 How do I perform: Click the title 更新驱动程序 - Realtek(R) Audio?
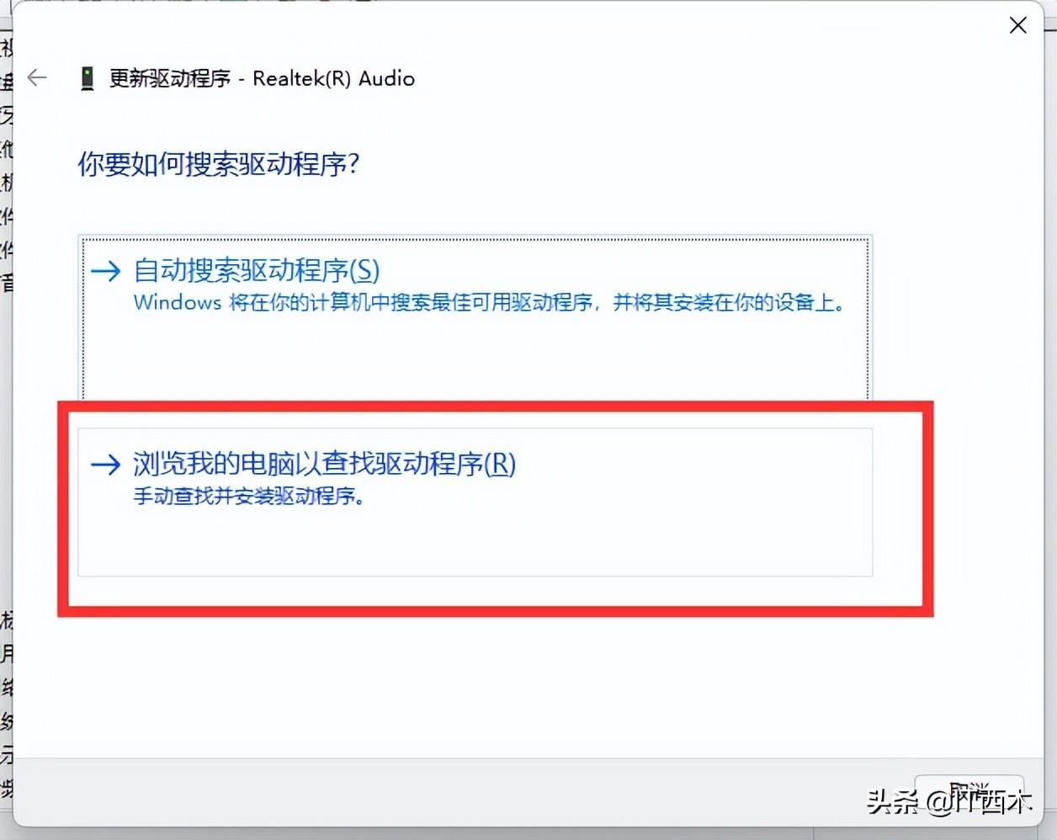262,79
